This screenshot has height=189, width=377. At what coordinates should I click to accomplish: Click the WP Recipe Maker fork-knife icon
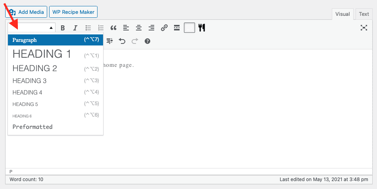point(202,28)
